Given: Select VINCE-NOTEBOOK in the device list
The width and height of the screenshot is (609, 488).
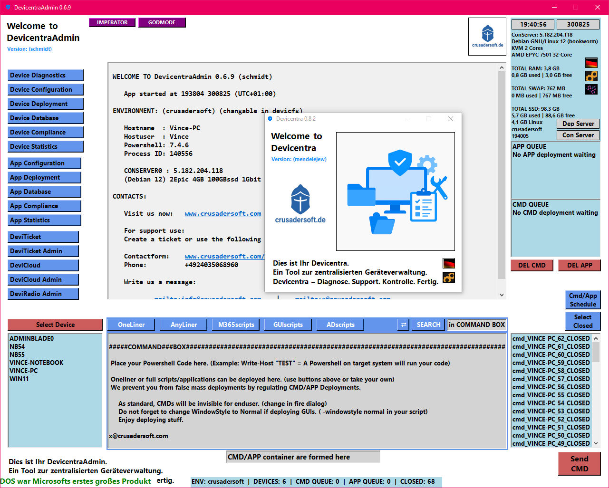Looking at the screenshot, I should pyautogui.click(x=37, y=363).
